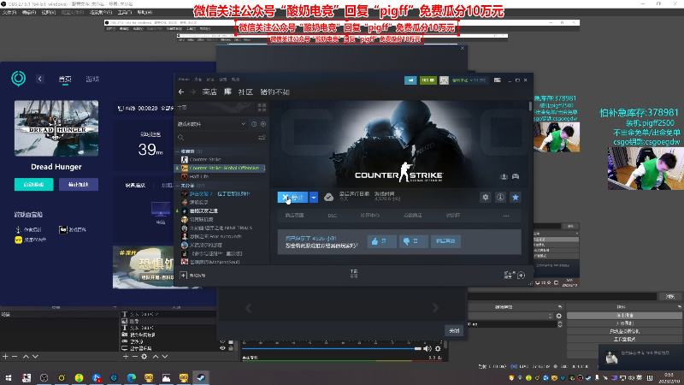
Task: Open the booster Games tab
Action: tap(92, 79)
